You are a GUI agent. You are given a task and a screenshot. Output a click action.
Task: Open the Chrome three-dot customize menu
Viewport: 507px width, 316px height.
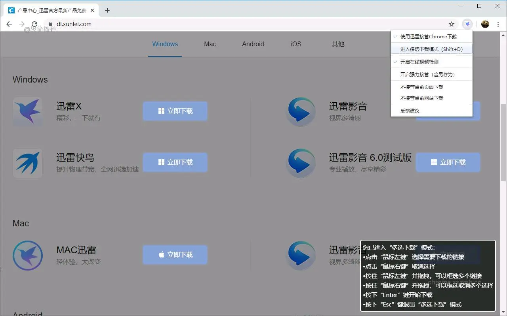[x=498, y=24]
